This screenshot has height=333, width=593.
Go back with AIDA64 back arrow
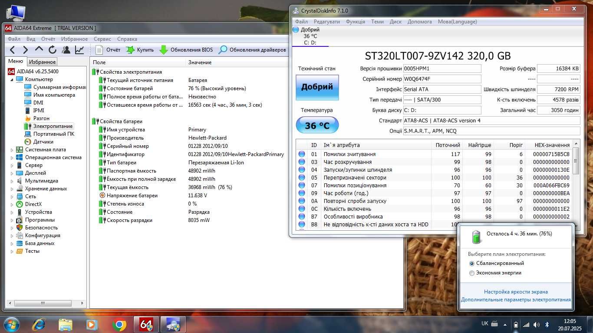[x=13, y=50]
